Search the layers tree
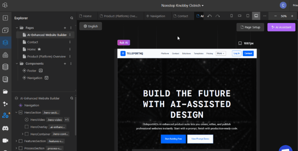 pyautogui.click(x=72, y=98)
